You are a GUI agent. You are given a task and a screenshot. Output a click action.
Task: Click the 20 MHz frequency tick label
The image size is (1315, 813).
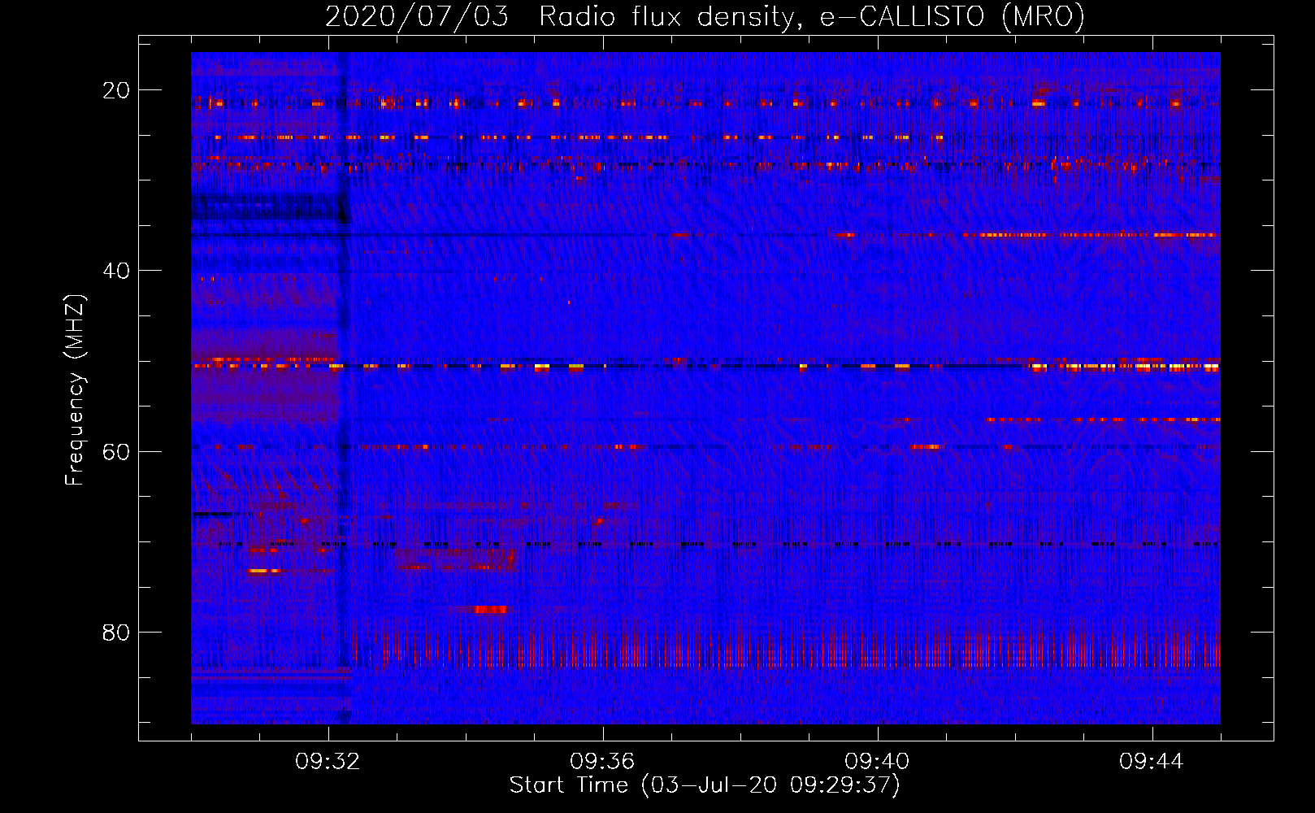pyautogui.click(x=116, y=90)
